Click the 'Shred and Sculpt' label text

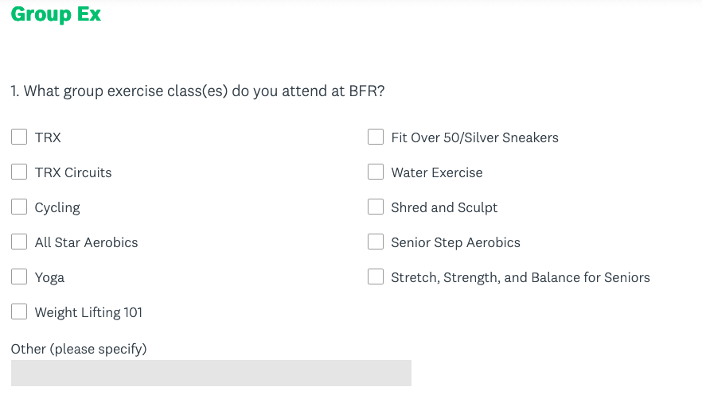coord(444,208)
